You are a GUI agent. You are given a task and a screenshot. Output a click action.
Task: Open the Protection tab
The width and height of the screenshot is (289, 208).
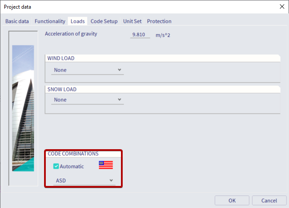point(159,21)
